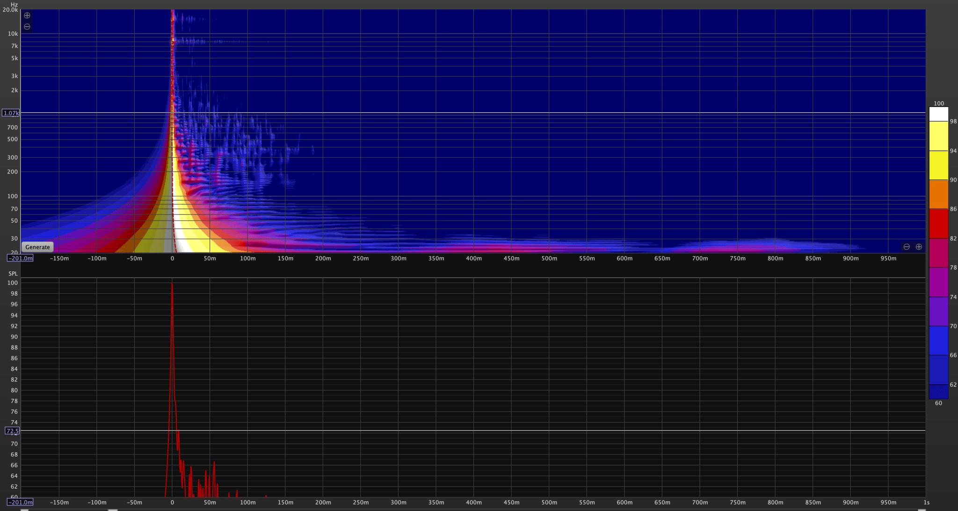Click the 98 label on the SPL axis

pos(14,294)
